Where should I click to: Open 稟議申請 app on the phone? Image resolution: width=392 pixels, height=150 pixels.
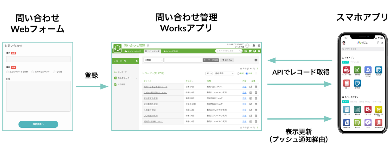(x=357, y=109)
